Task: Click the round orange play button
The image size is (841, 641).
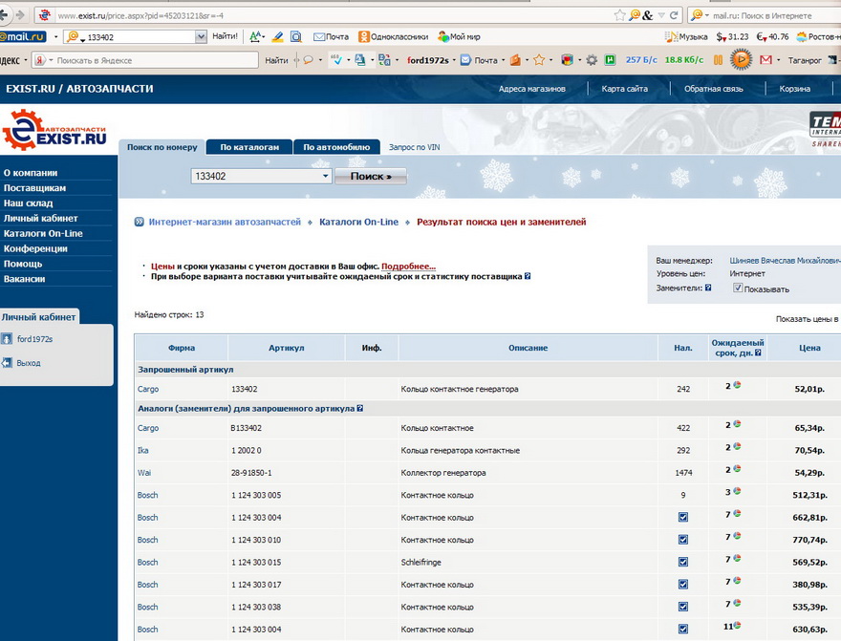Action: [741, 59]
